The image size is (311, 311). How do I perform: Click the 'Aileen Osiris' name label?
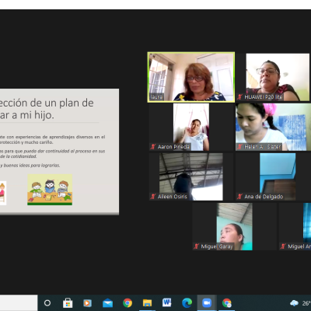pyautogui.click(x=173, y=197)
